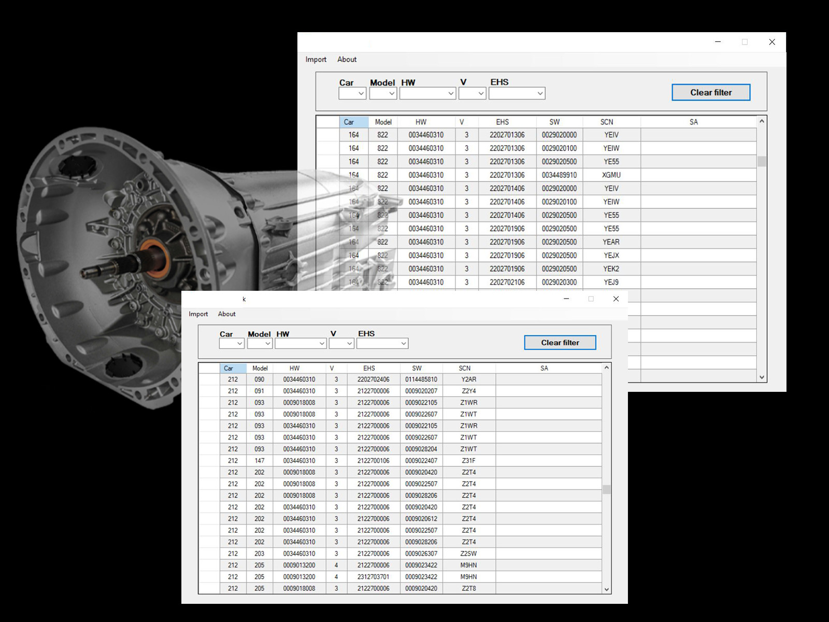
Task: Expand EHS filter dropdown in upper window
Action: click(540, 93)
